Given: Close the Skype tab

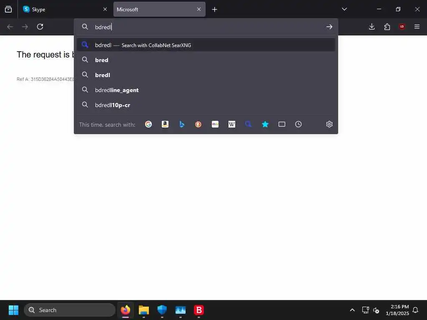Looking at the screenshot, I should point(105,9).
